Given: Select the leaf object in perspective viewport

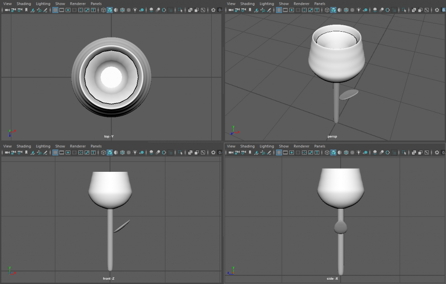Looking at the screenshot, I should tap(348, 94).
